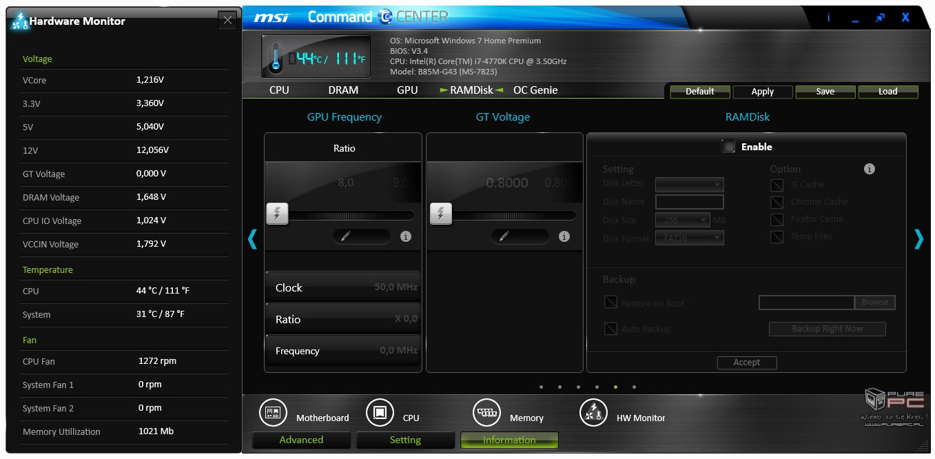This screenshot has width=935, height=459.
Task: Open the Motherboard information icon
Action: [273, 412]
